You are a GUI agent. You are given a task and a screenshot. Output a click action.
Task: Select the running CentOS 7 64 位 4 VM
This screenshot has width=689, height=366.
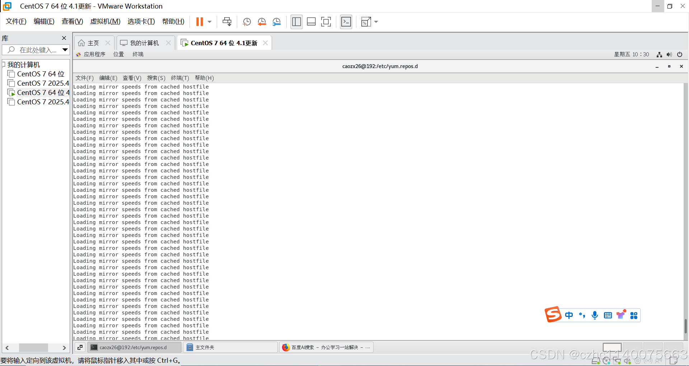coord(39,92)
